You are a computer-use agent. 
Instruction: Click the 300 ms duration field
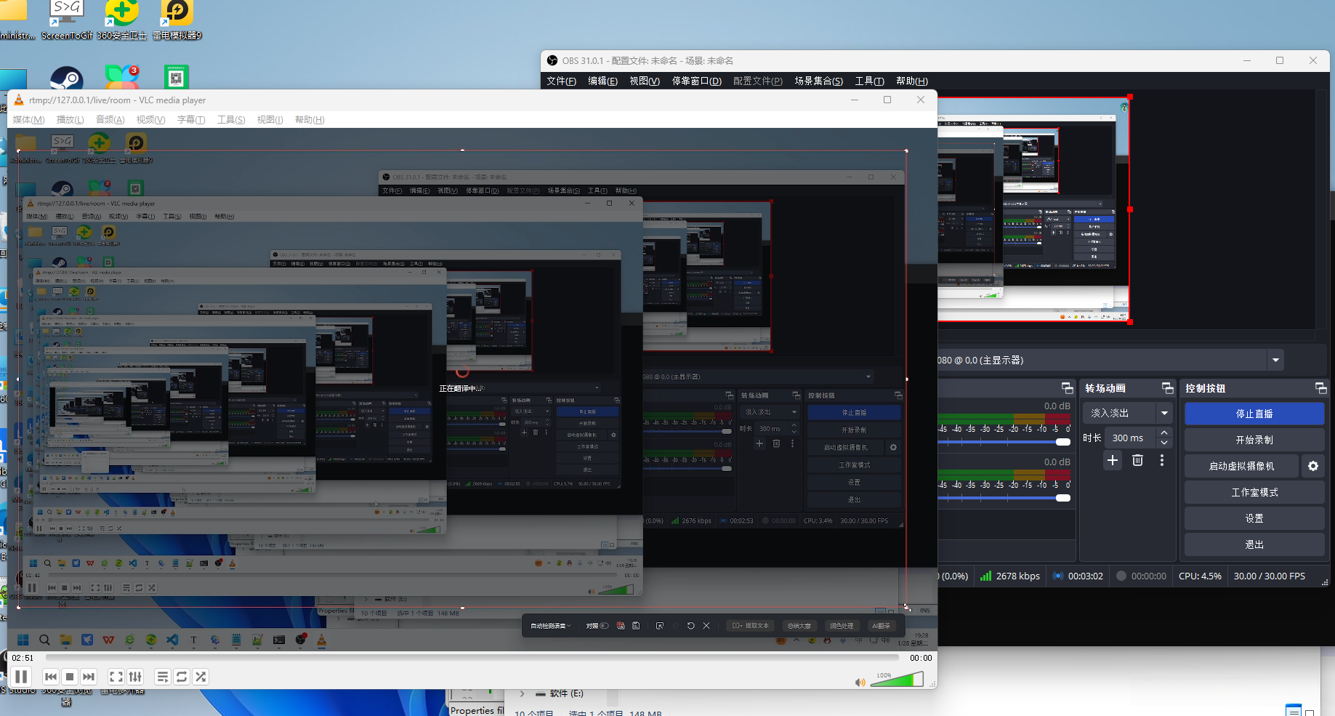pos(1131,438)
